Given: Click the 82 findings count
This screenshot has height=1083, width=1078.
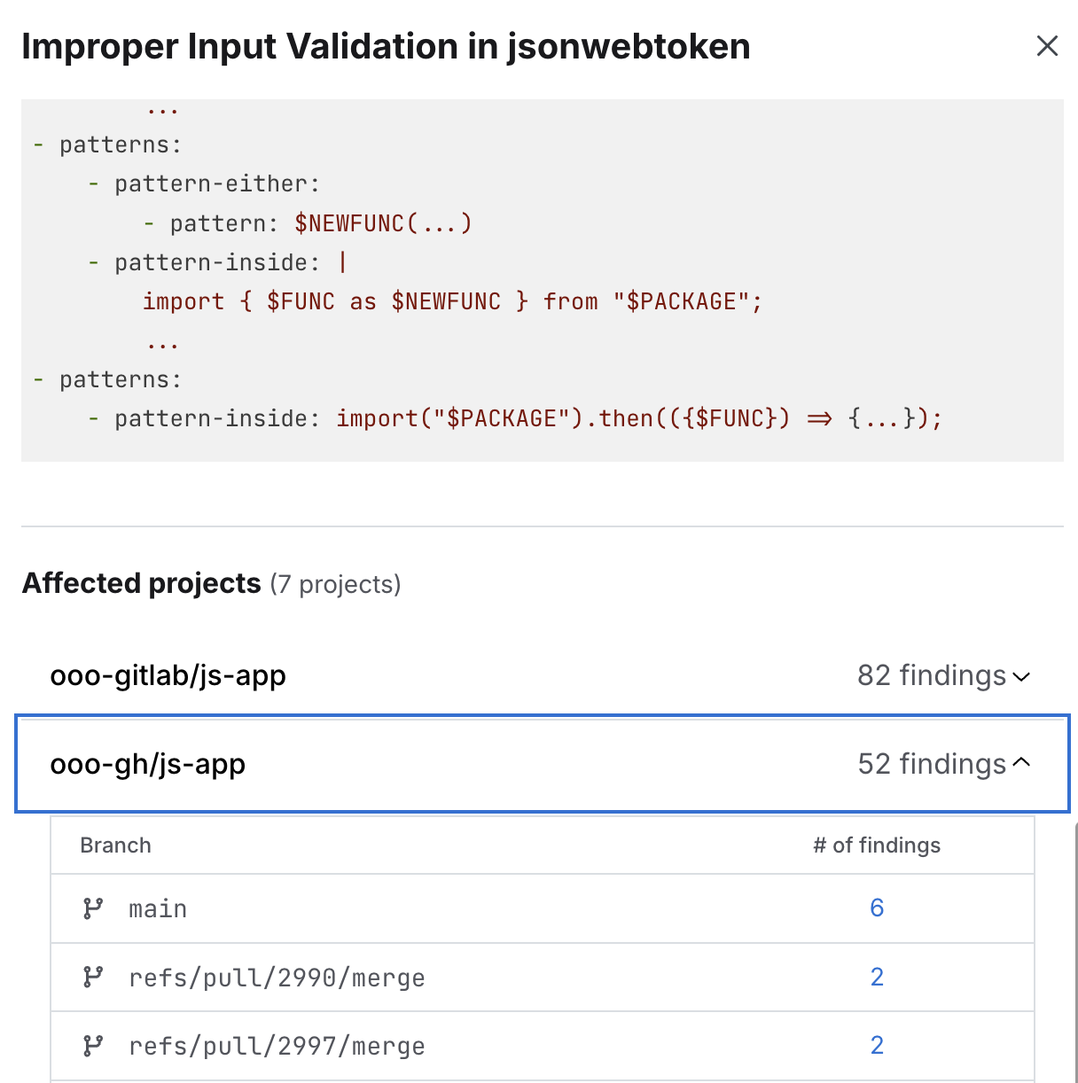Looking at the screenshot, I should 931,675.
